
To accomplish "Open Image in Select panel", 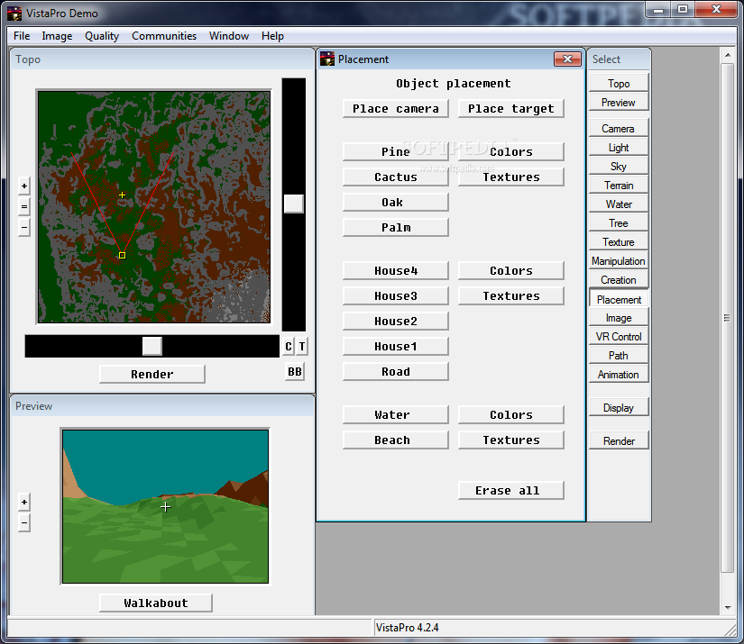I will click(619, 318).
